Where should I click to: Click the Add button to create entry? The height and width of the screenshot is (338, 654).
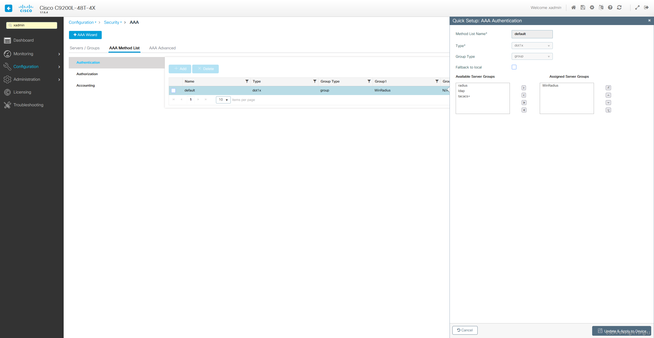(x=180, y=68)
